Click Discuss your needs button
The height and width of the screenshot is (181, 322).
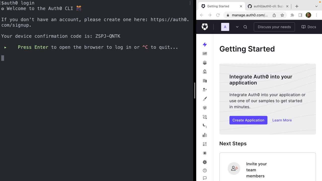point(274,27)
